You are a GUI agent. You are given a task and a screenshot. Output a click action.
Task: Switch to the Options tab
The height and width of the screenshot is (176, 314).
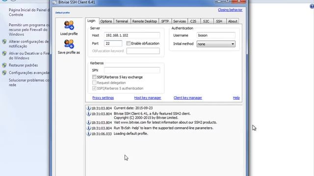[106, 21]
